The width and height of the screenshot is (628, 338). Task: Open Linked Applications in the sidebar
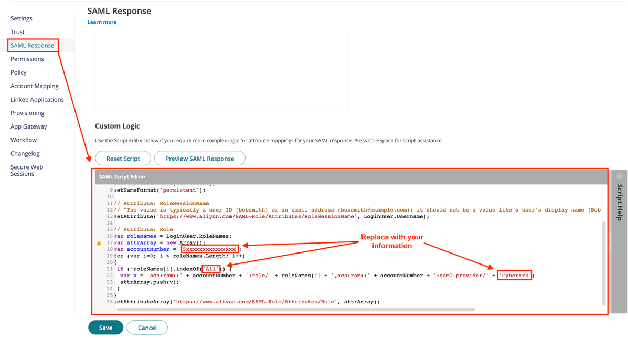pyautogui.click(x=37, y=99)
